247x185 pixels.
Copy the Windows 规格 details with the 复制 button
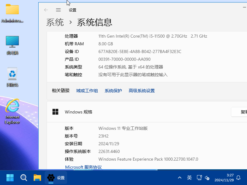239,112
